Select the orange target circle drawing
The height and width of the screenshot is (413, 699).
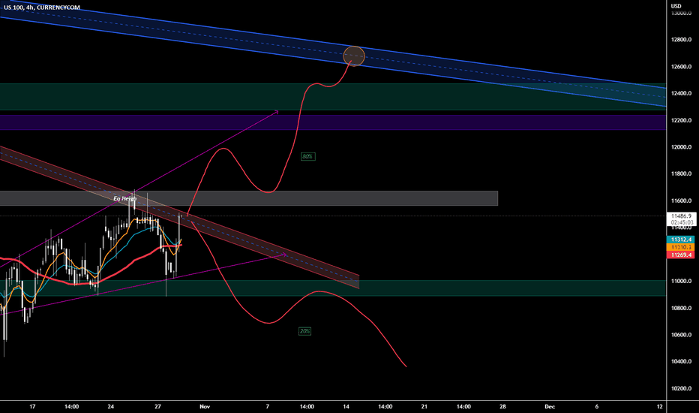[x=354, y=56]
